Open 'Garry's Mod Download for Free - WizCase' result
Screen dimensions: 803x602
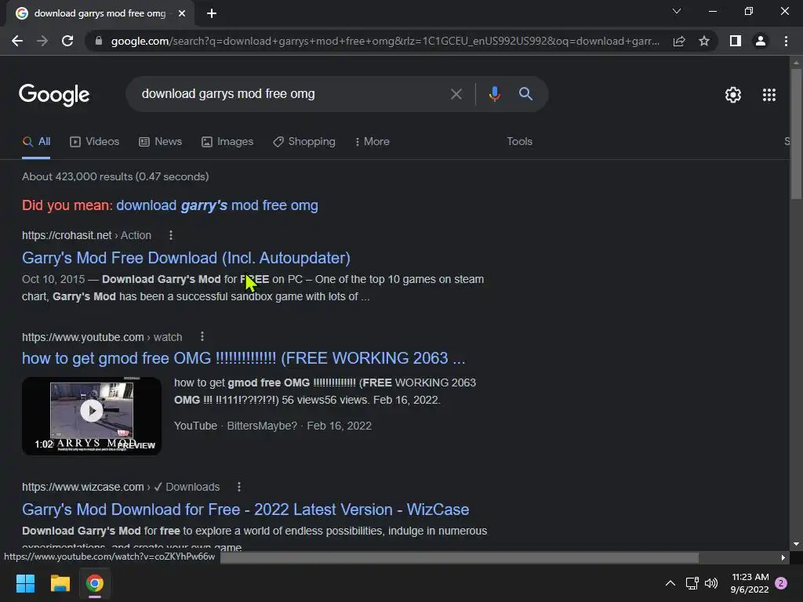coord(245,510)
